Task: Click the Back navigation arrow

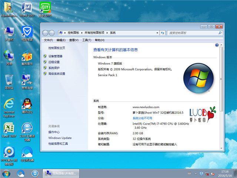Action: click(45, 33)
